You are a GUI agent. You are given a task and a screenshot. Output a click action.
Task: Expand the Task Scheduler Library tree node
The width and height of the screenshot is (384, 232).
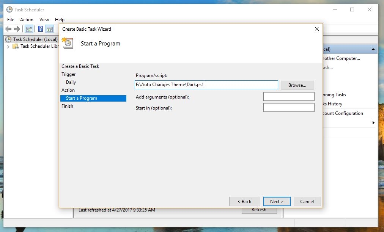point(8,47)
